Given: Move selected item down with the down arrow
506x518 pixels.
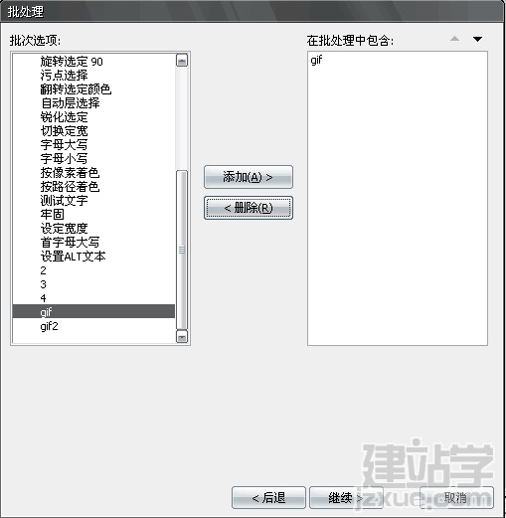Looking at the screenshot, I should click(x=477, y=39).
